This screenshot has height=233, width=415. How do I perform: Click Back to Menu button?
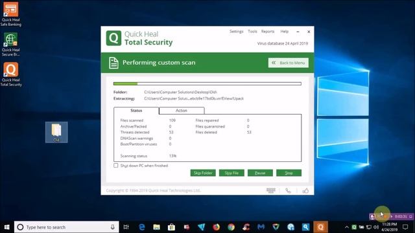288,63
